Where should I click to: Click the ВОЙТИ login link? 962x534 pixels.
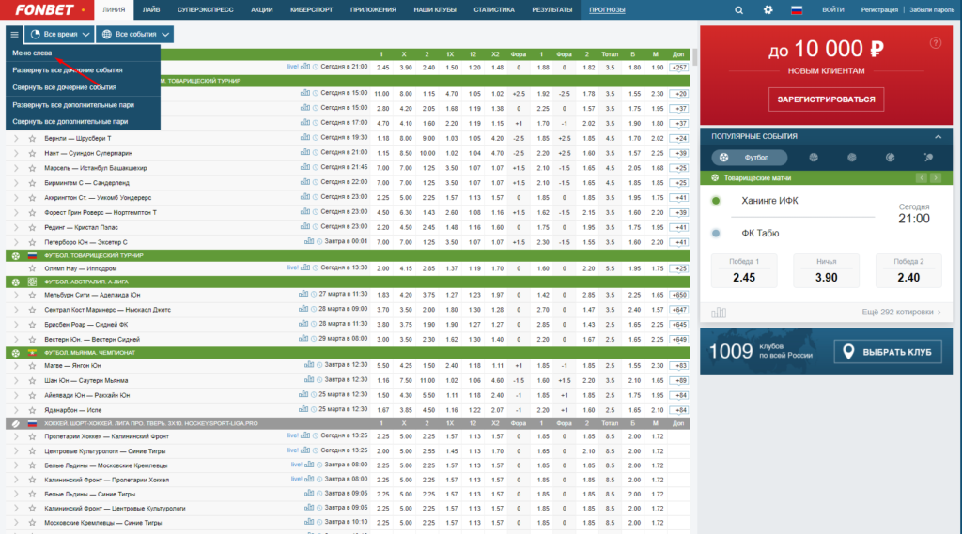click(832, 9)
